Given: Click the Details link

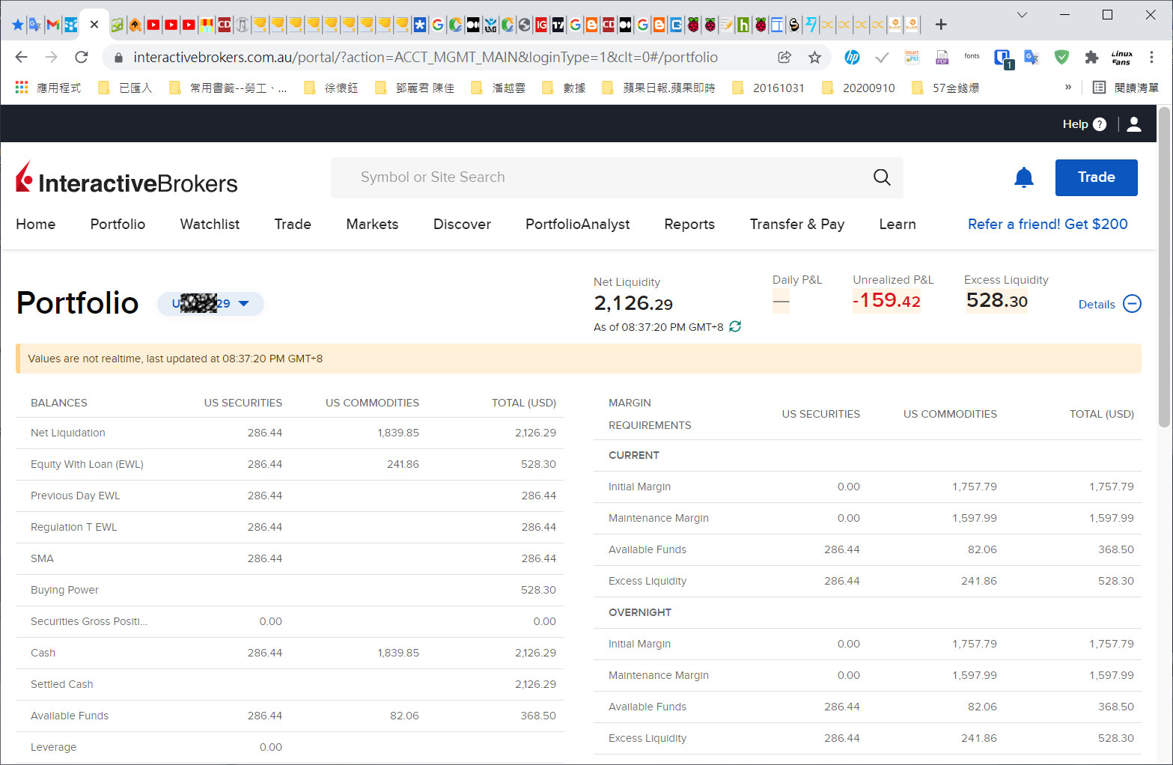Looking at the screenshot, I should [1097, 305].
